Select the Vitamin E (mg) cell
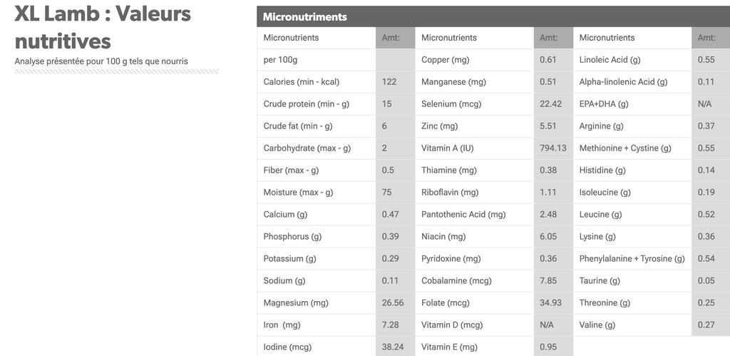Screen dimensions: 730x356 click(474, 347)
